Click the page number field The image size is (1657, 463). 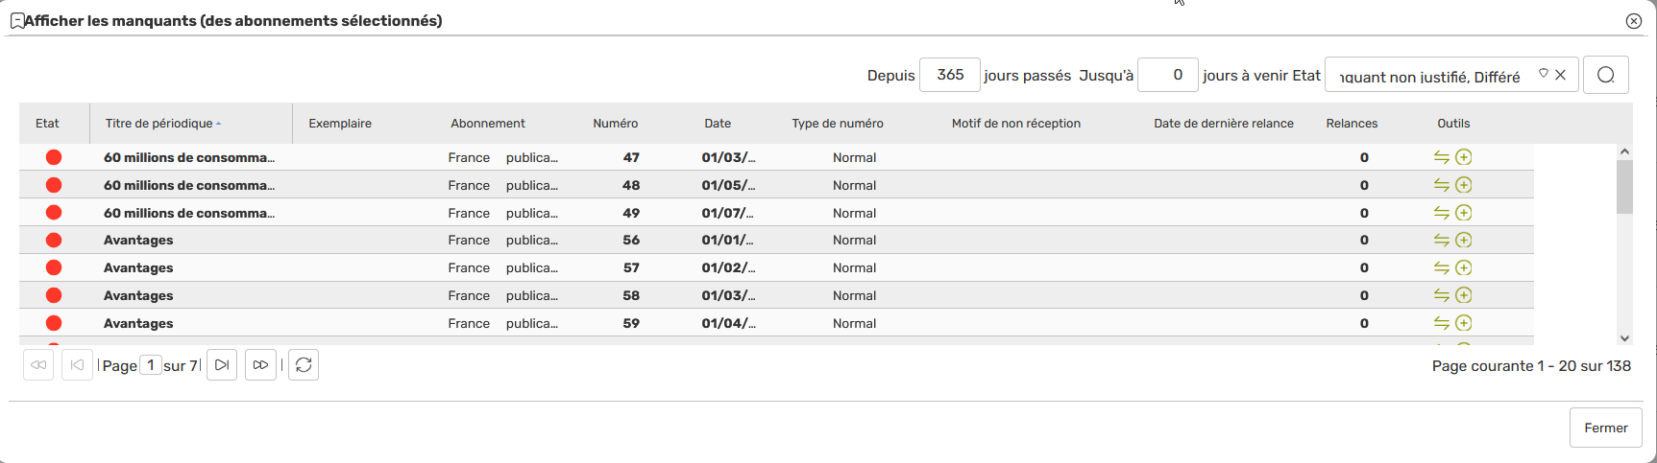tap(150, 365)
